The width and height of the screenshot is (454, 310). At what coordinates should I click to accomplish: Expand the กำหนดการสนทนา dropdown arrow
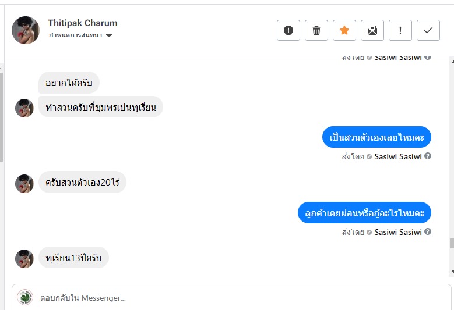click(109, 36)
